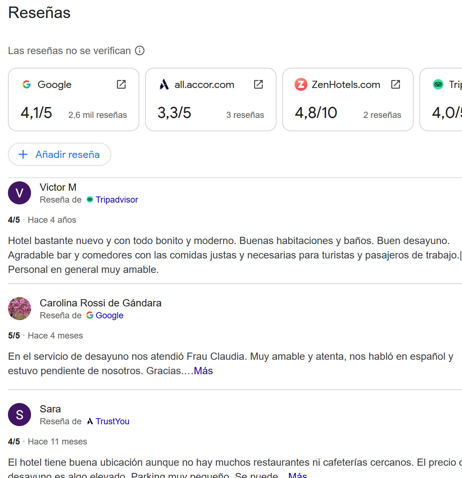Screen dimensions: 462x478
Task: Click the Accor logo in all.accor.com card
Action: point(164,84)
